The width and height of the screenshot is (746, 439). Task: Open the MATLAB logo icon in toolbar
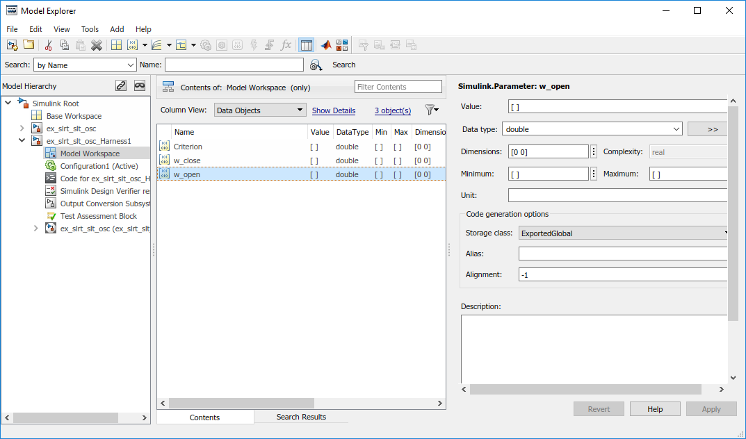pos(325,45)
